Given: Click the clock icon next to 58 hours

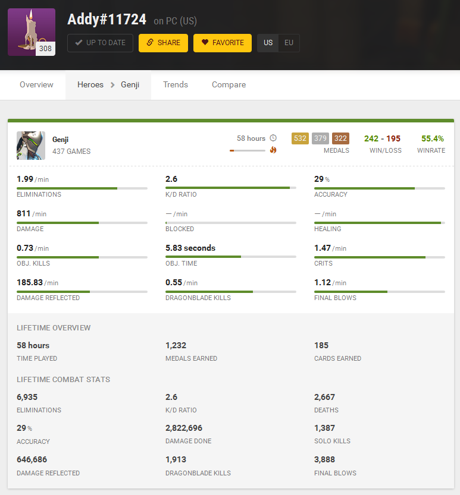Looking at the screenshot, I should click(x=273, y=138).
